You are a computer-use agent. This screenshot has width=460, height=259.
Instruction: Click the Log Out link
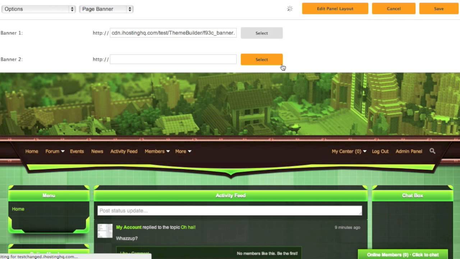(380, 151)
